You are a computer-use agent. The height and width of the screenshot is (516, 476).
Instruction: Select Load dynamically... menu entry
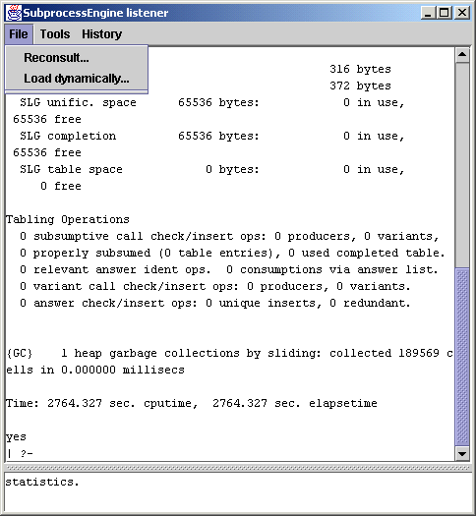click(77, 79)
